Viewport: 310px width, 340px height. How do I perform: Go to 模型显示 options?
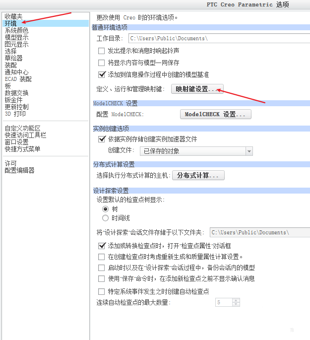[x=16, y=37]
